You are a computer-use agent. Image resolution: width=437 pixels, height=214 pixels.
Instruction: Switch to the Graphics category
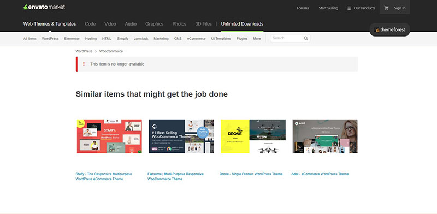(155, 24)
